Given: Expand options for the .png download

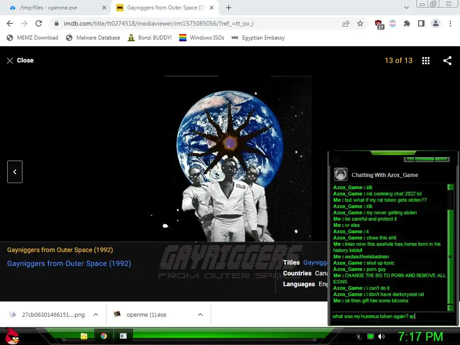Looking at the screenshot, I should (96, 314).
